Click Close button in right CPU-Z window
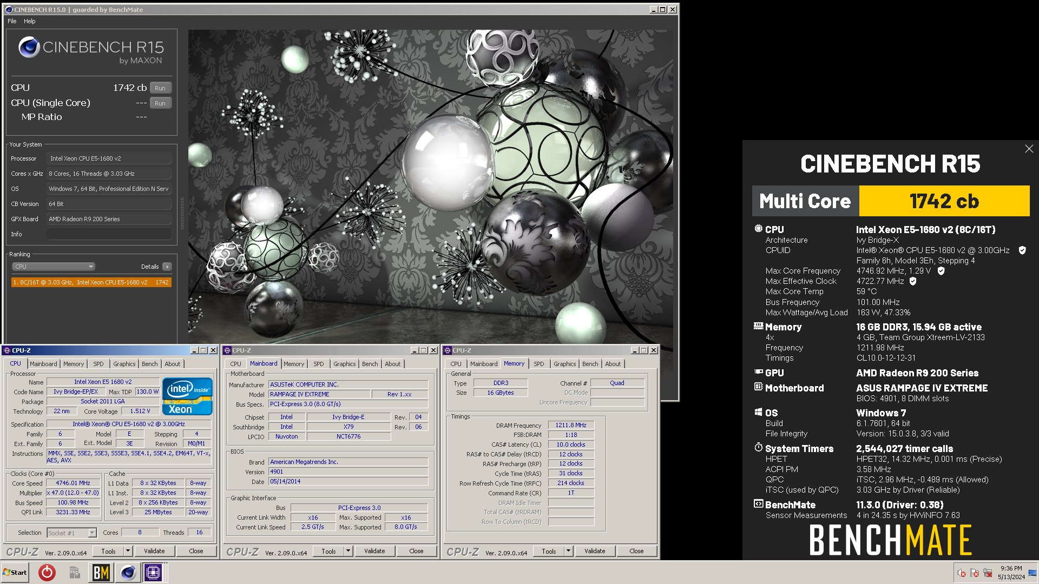 click(x=636, y=551)
